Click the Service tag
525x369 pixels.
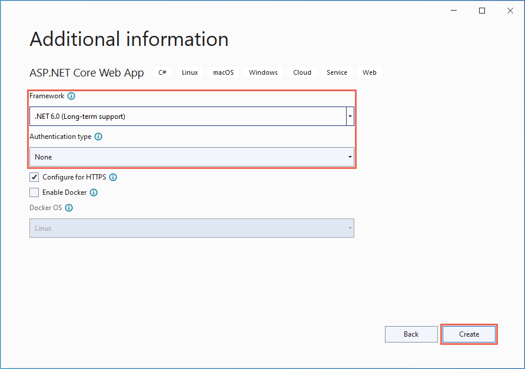337,72
